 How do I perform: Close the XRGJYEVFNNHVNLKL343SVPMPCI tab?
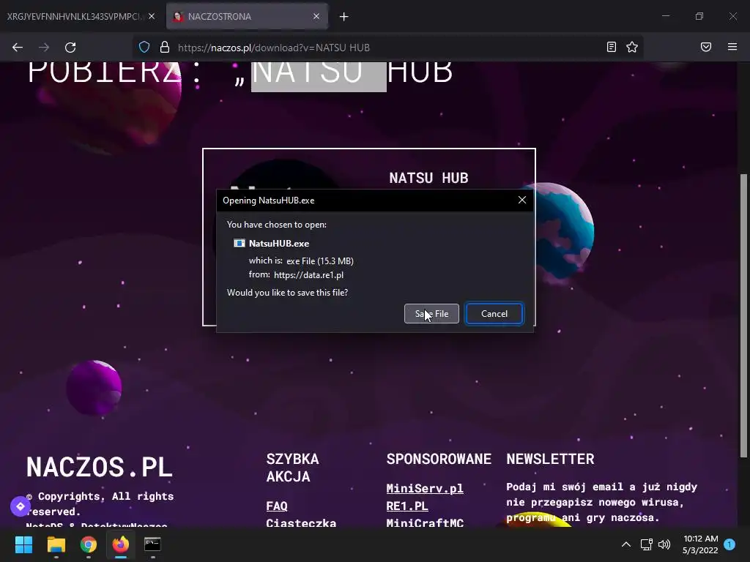(152, 16)
